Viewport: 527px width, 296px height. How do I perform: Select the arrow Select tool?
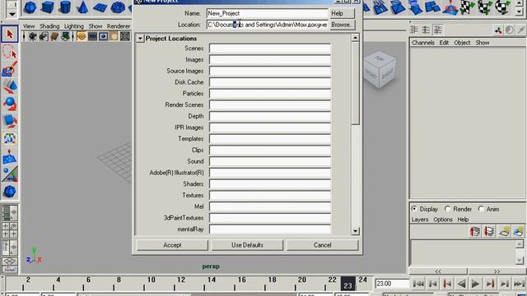pyautogui.click(x=10, y=34)
